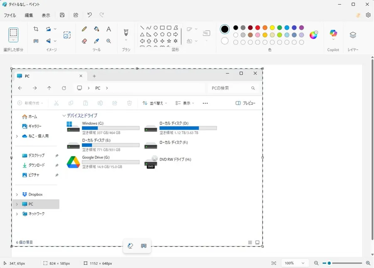The width and height of the screenshot is (374, 268).
Task: Click the Save button in title toolbar
Action: click(x=62, y=15)
